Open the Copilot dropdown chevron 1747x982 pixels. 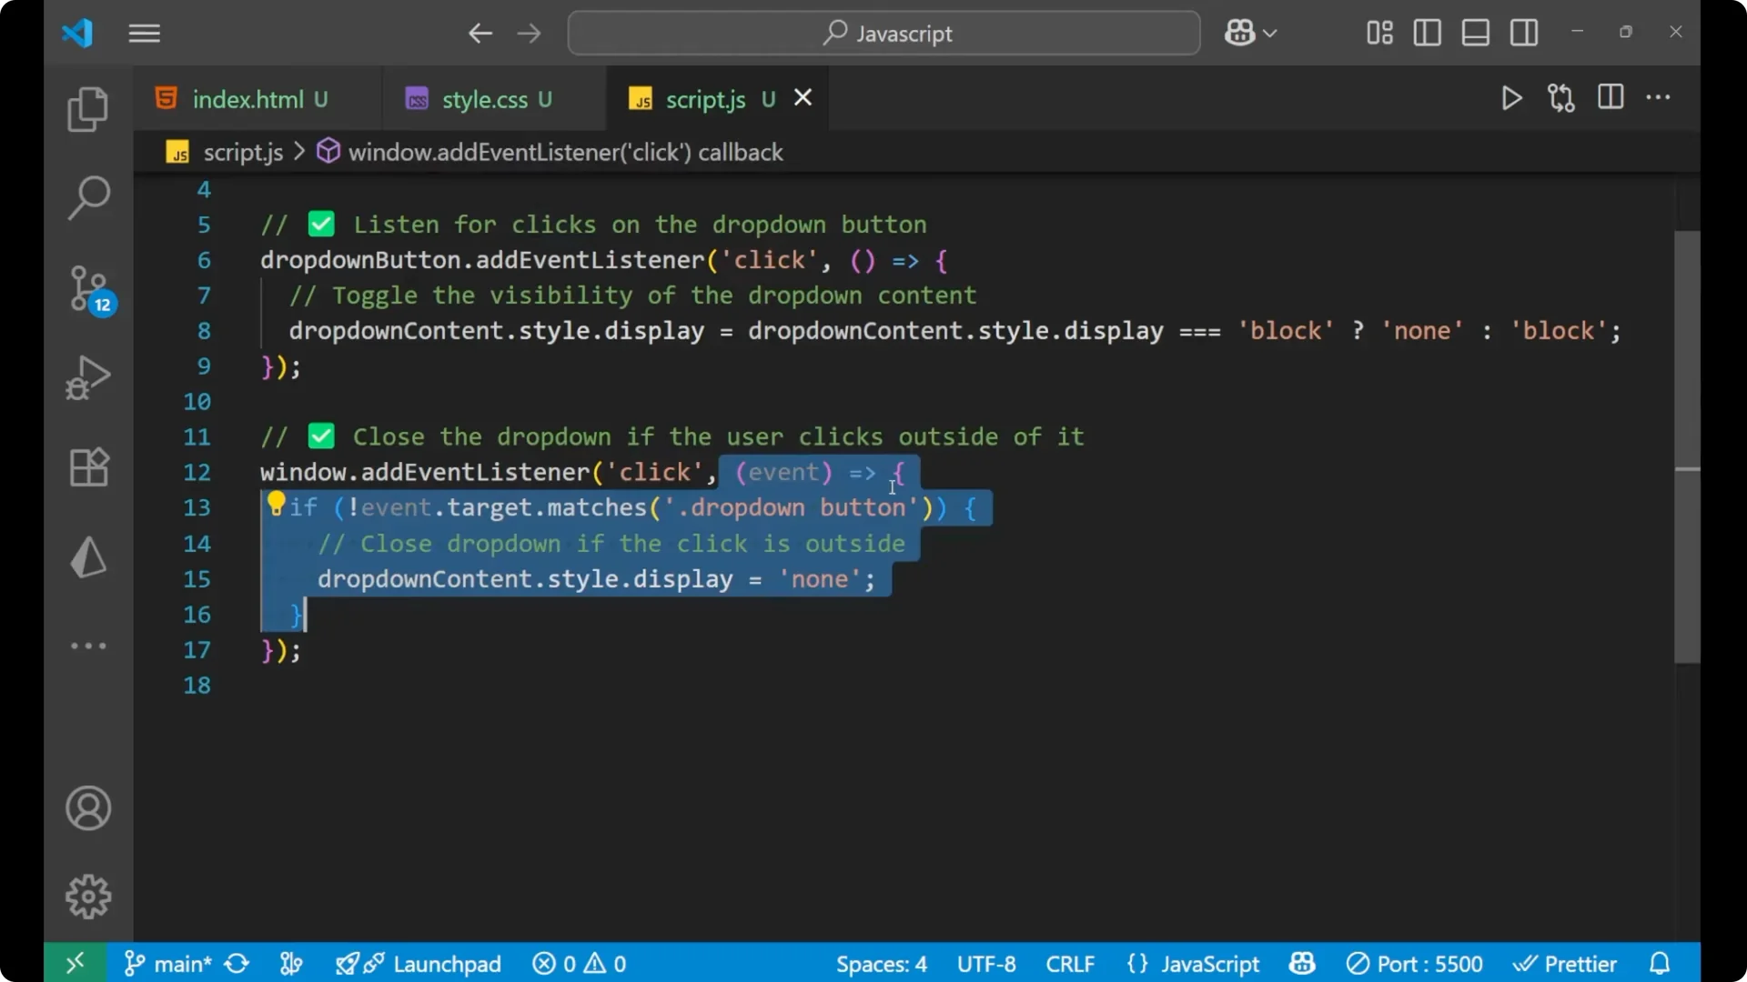pyautogui.click(x=1271, y=33)
